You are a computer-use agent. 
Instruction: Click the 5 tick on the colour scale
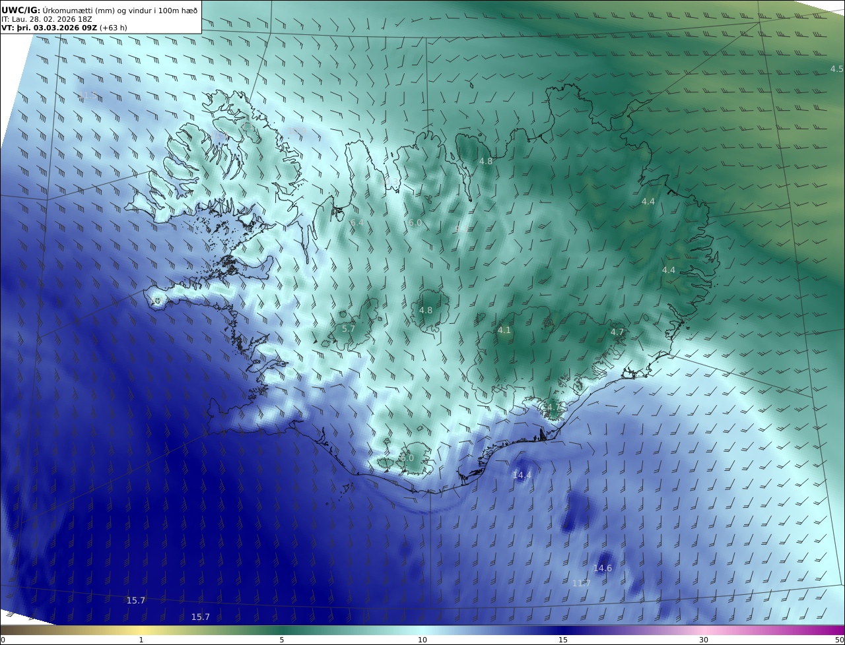[x=282, y=640]
